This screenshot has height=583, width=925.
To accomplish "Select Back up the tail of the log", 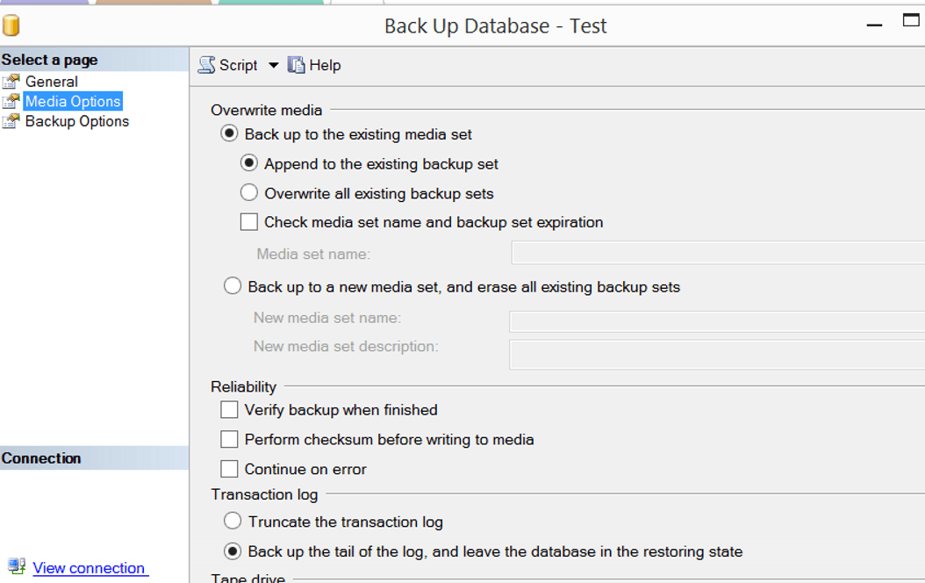I will pyautogui.click(x=233, y=551).
